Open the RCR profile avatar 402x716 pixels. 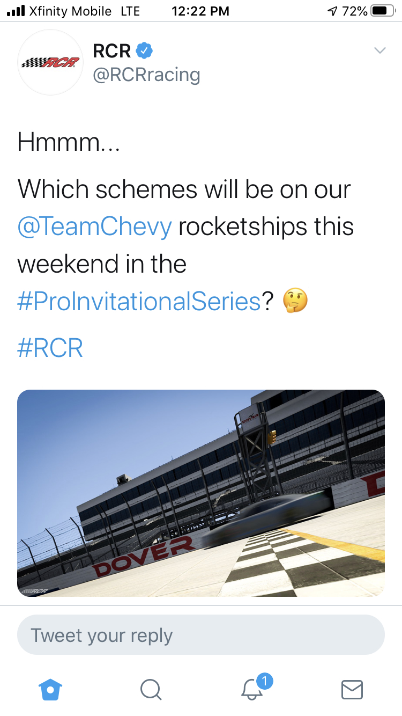50,63
